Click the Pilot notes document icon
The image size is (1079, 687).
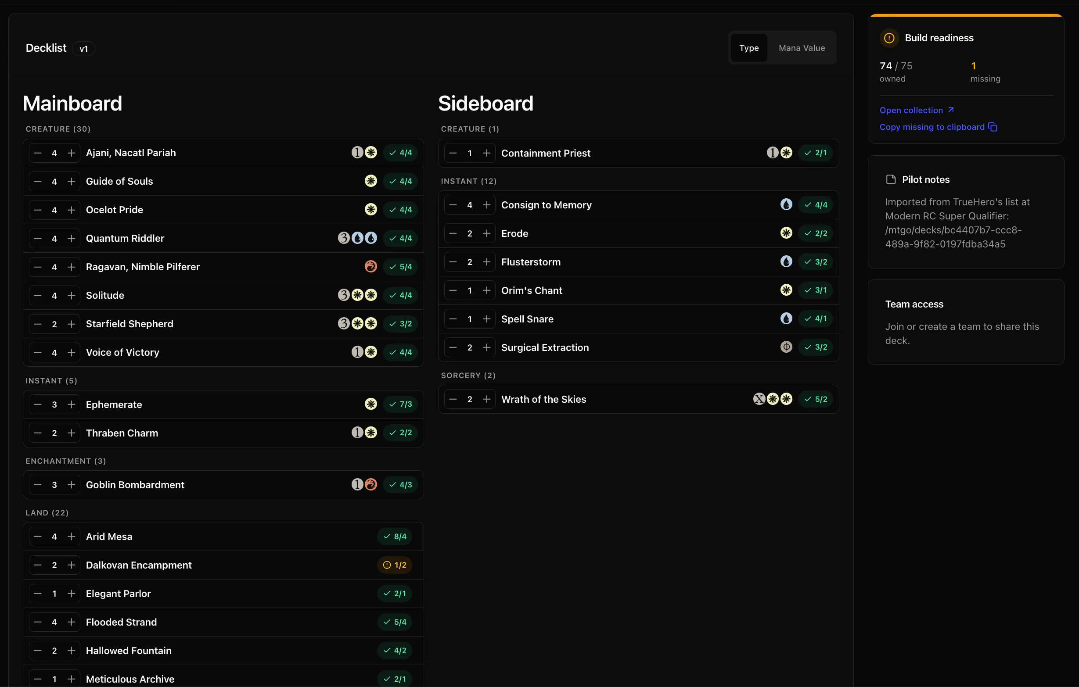pos(891,179)
